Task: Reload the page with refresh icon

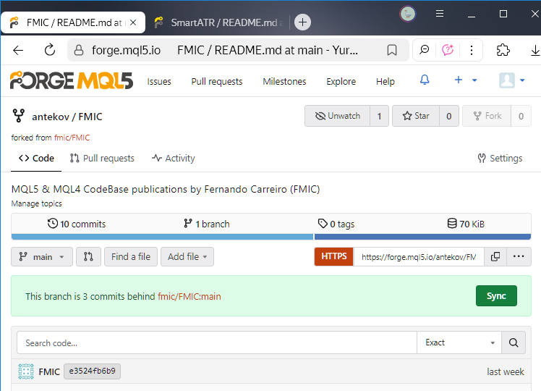Action: (x=50, y=50)
